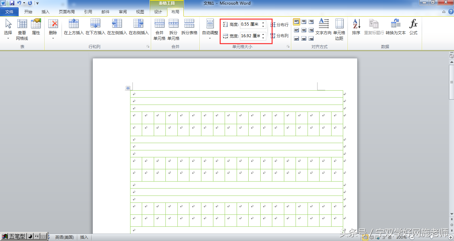Click 转换为文本 (Convert to Text)
This screenshot has height=241, width=454.
point(396,27)
